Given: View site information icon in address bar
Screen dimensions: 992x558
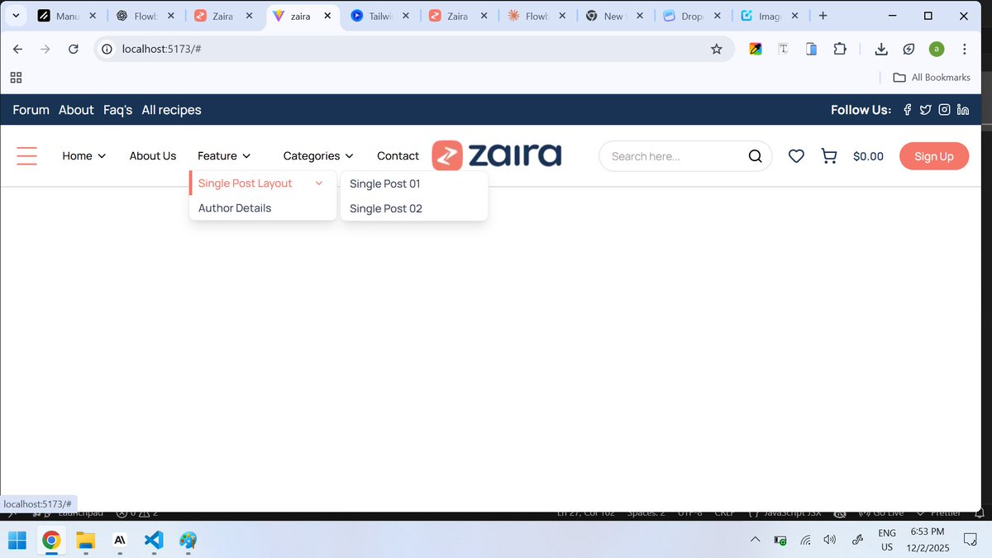Looking at the screenshot, I should coord(107,49).
